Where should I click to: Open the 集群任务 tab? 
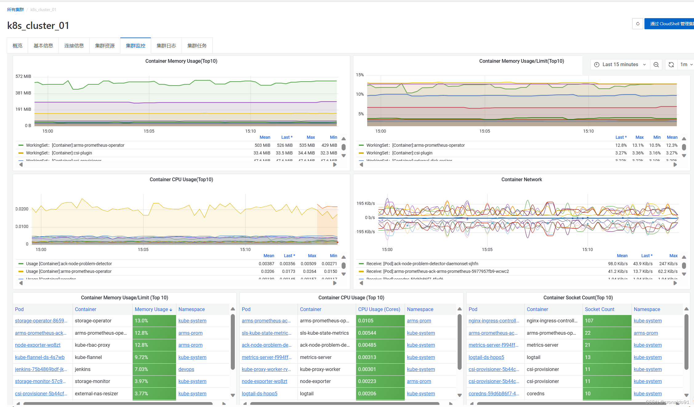click(x=197, y=46)
